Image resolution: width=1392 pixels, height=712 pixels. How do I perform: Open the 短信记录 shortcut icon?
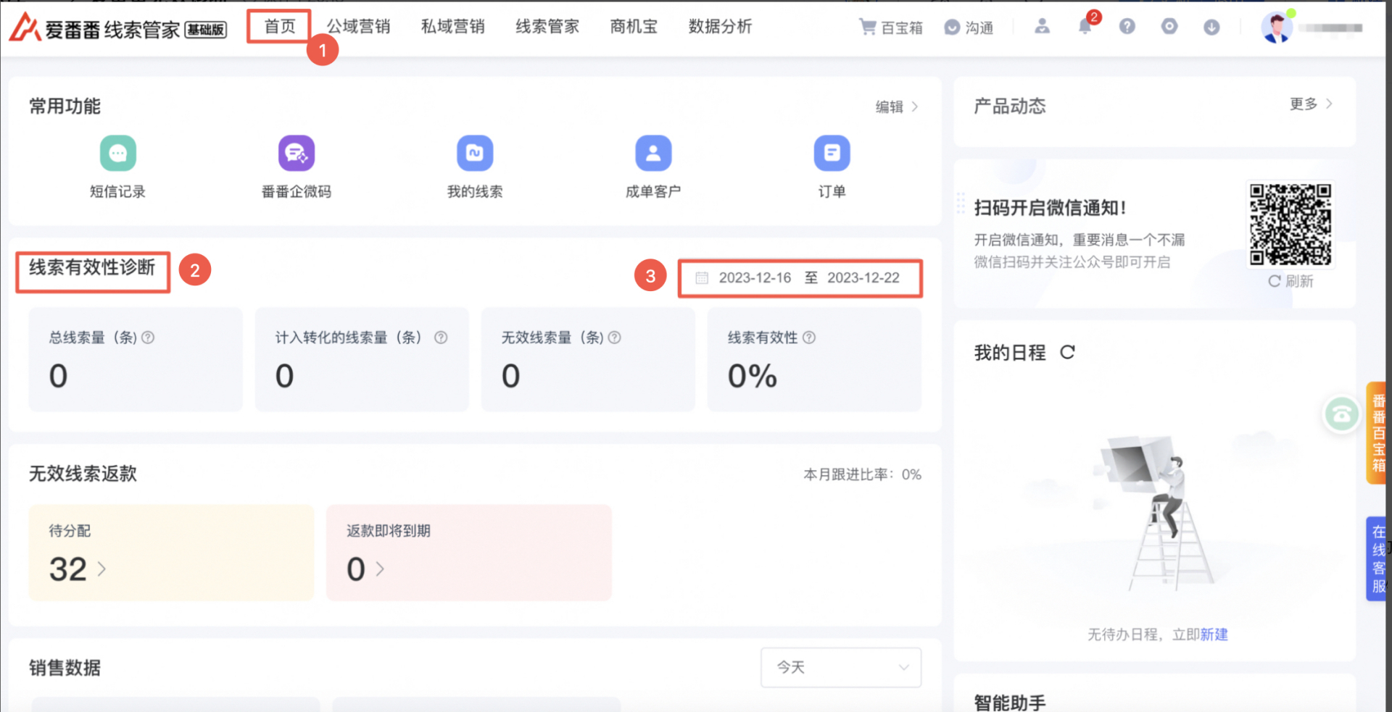(x=117, y=154)
